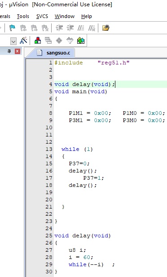Go to the previous bookmark
The height and width of the screenshot is (277, 167).
(23, 28)
